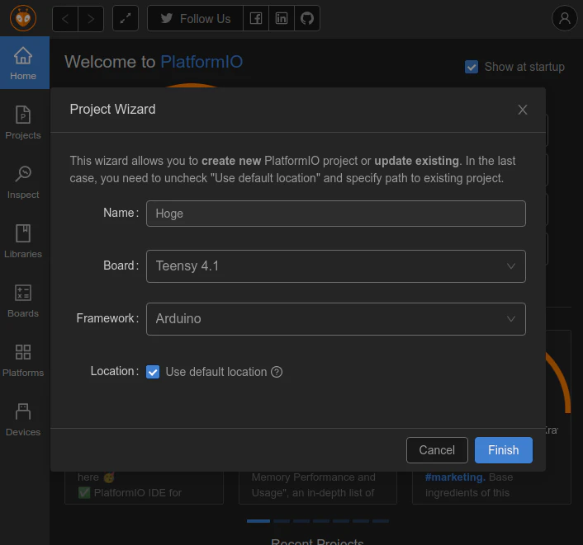
Task: Uncheck Use default location checkbox
Action: point(153,372)
